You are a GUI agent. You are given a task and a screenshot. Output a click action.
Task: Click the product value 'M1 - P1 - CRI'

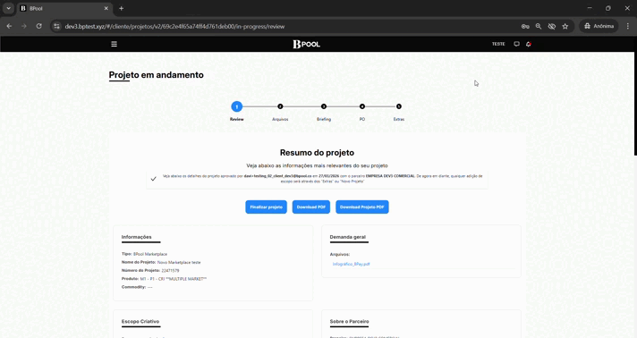(151, 279)
